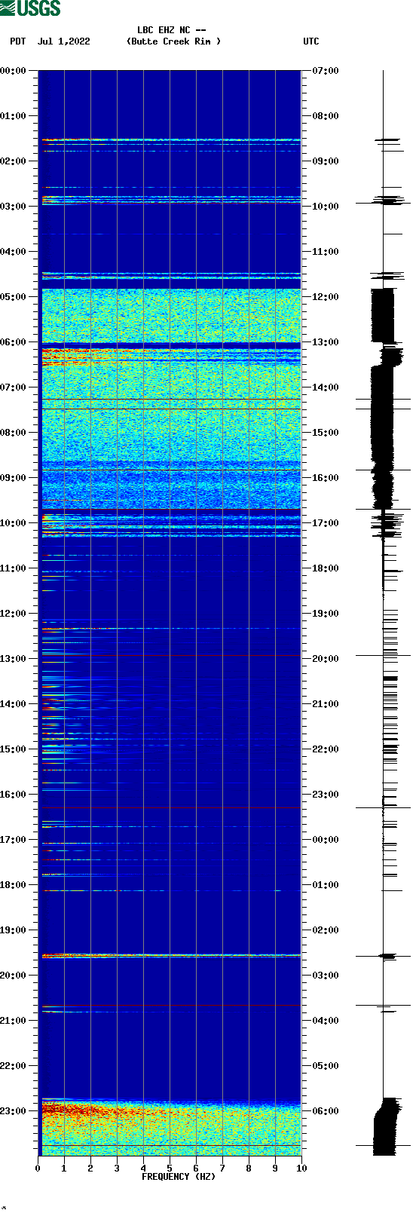Click the UTC time label '12:00'

click(326, 297)
